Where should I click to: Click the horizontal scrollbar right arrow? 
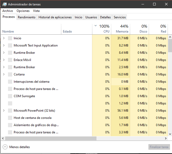click(x=166, y=139)
